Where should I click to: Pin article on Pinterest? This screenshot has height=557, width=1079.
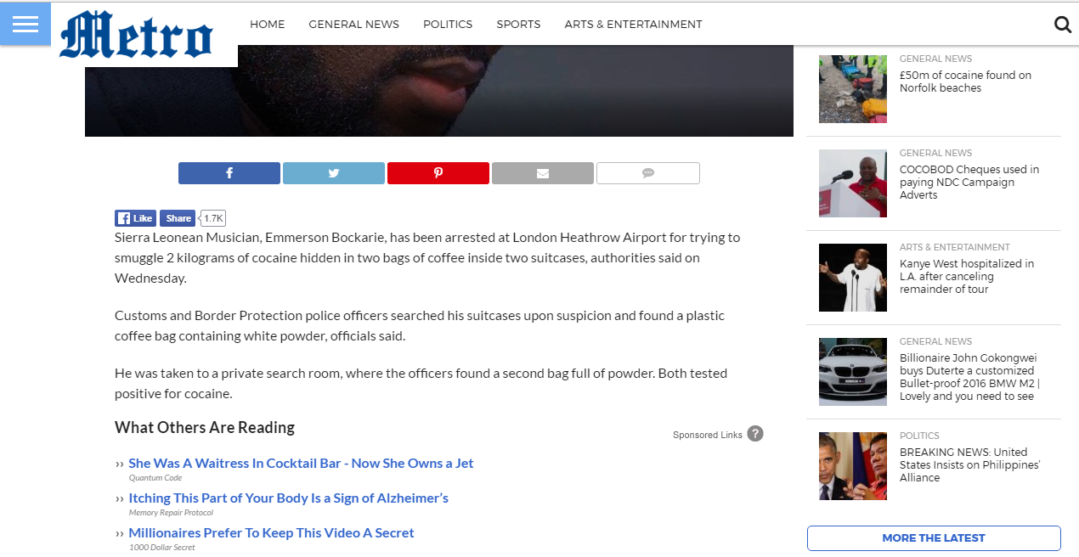(438, 173)
